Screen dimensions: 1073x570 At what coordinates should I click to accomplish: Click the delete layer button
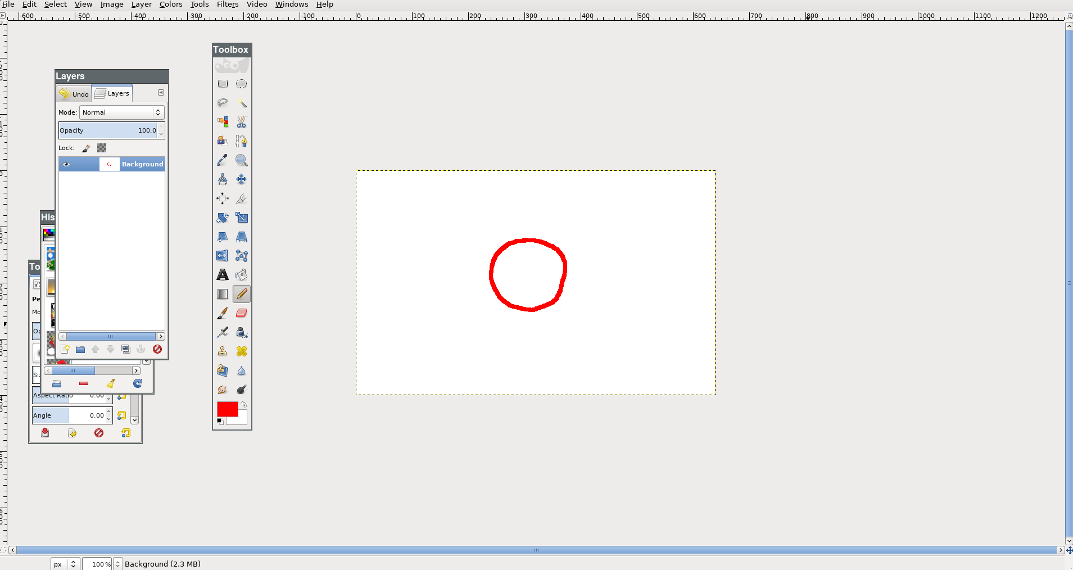tap(157, 350)
